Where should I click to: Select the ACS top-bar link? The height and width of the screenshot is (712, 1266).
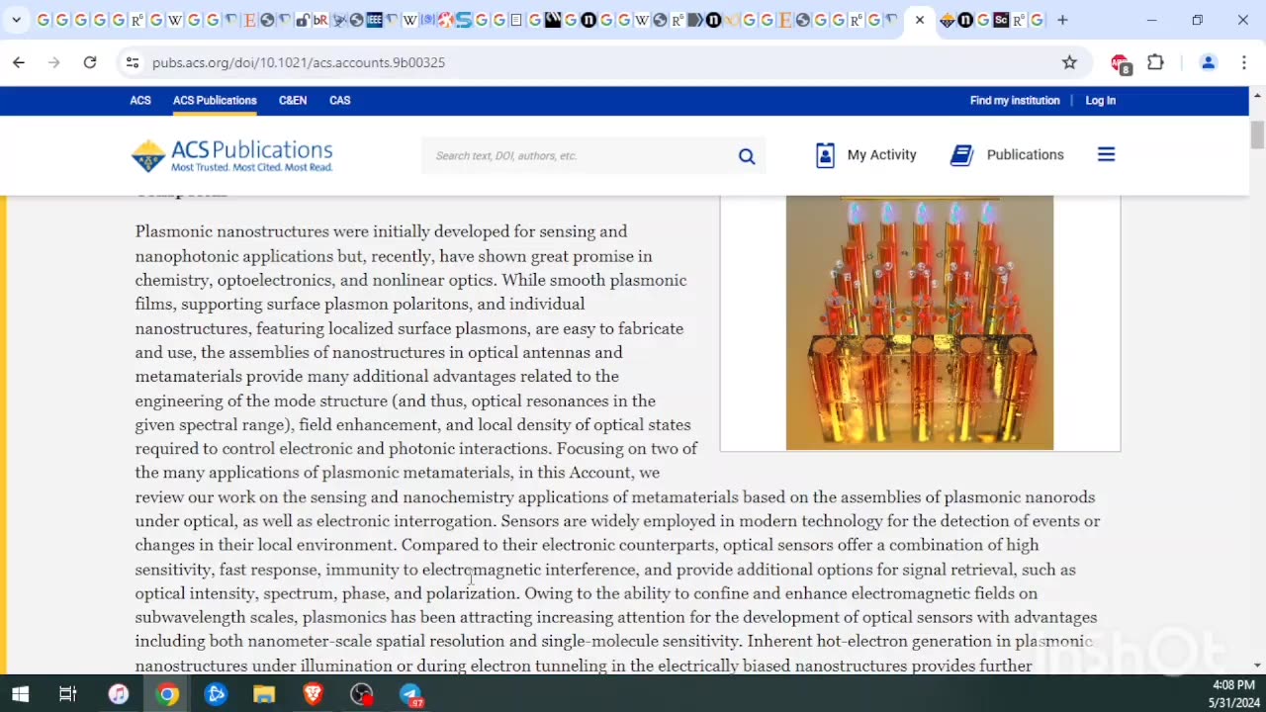pyautogui.click(x=140, y=101)
